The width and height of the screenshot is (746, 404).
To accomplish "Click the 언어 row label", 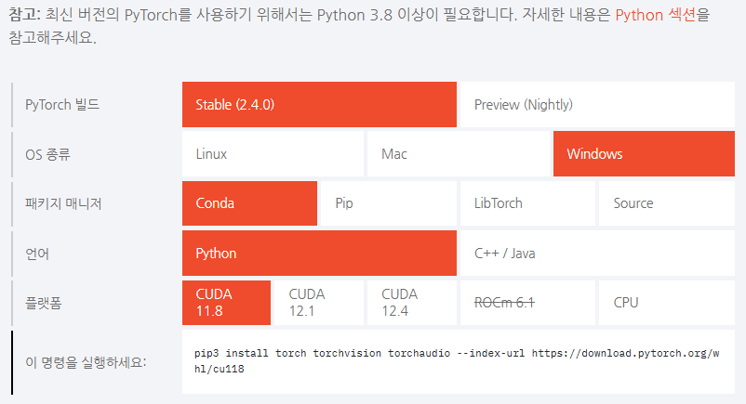I will [37, 254].
